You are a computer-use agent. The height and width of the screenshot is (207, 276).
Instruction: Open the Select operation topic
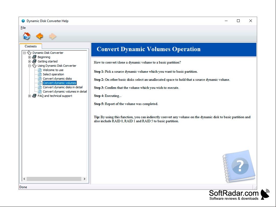[x=53, y=74]
